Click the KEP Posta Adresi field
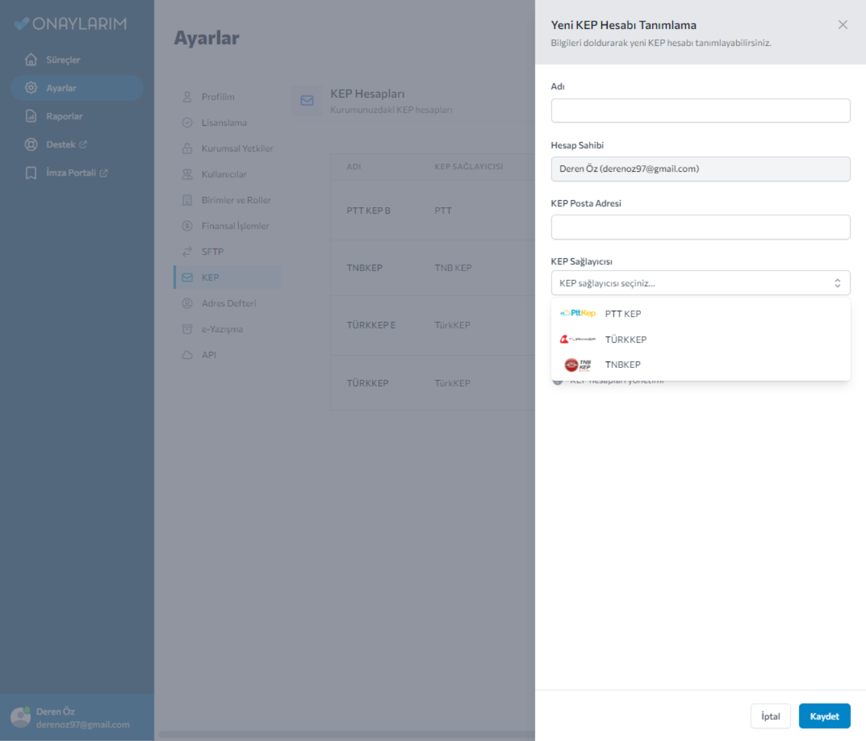The image size is (866, 741). point(700,227)
